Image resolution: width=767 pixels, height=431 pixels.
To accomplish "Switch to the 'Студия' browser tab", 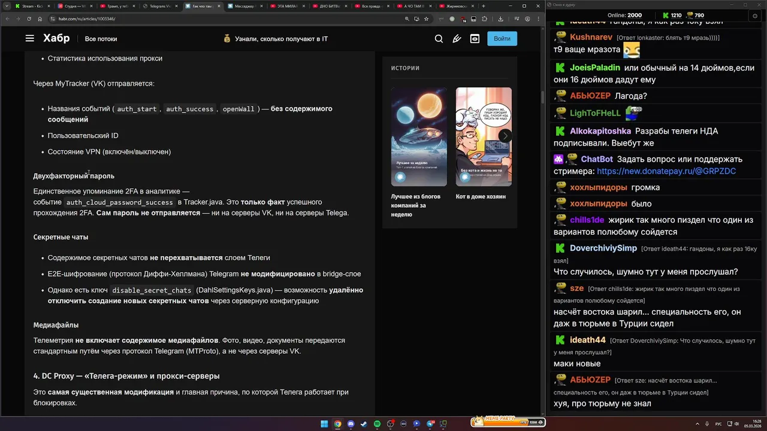I will point(75,6).
